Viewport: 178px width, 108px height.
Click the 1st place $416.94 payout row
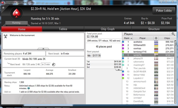coord(104,61)
